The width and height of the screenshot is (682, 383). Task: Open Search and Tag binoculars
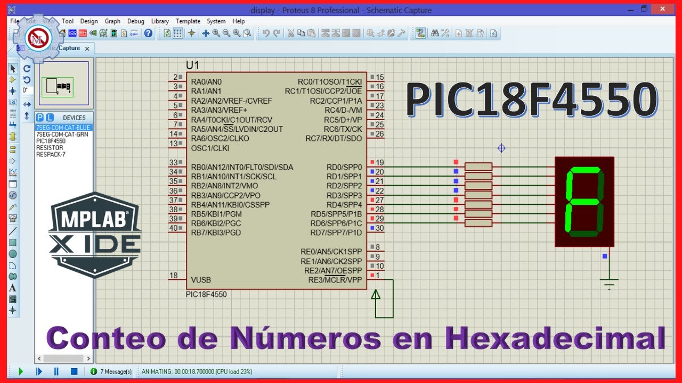tap(435, 33)
